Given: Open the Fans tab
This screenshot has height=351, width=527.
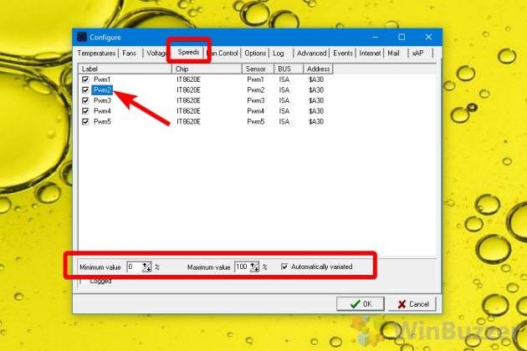Looking at the screenshot, I should 129,53.
